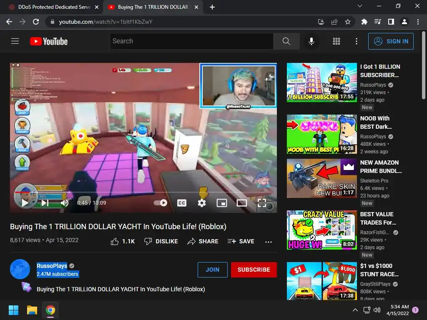Open YouTube settings three-dot menu
Screen dimensions: 427x320
[x=356, y=41]
